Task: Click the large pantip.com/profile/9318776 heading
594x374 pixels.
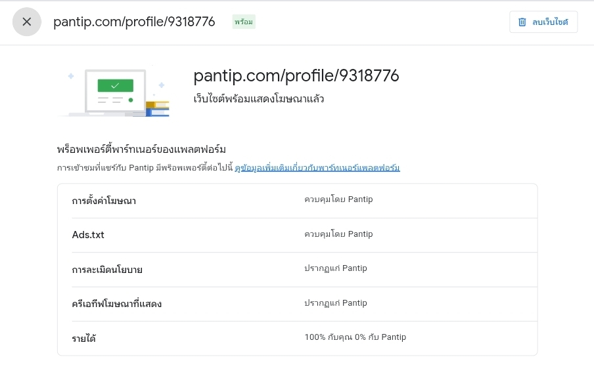Action: click(296, 76)
